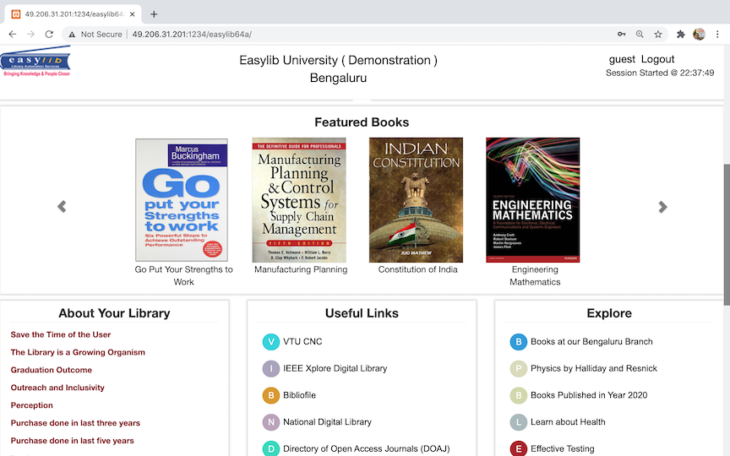Select the easylib64 browser tab
Image resolution: width=730 pixels, height=456 pixels.
click(x=74, y=14)
